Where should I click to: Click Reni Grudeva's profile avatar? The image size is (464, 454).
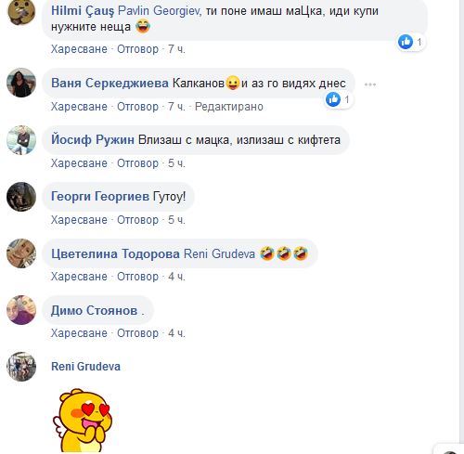[21, 367]
